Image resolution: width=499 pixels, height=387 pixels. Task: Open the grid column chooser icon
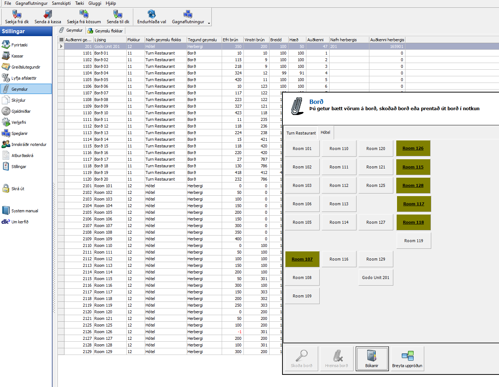pos(61,40)
